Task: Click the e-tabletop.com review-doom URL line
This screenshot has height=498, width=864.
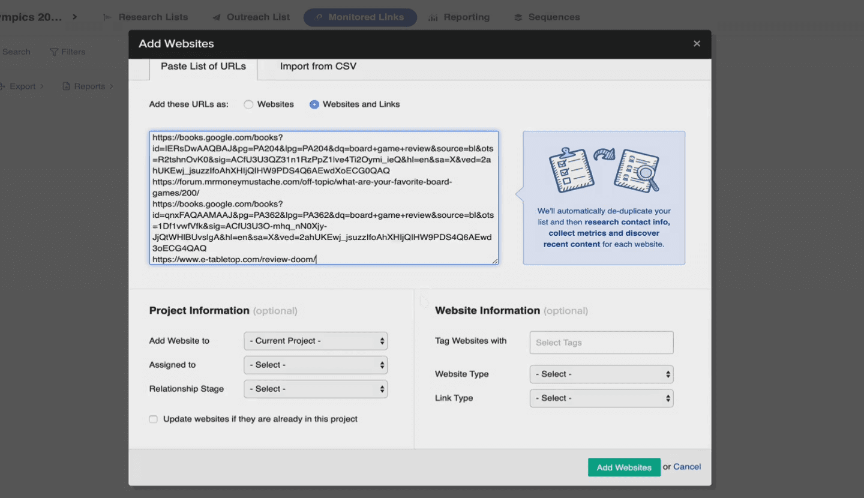Action: coord(234,259)
